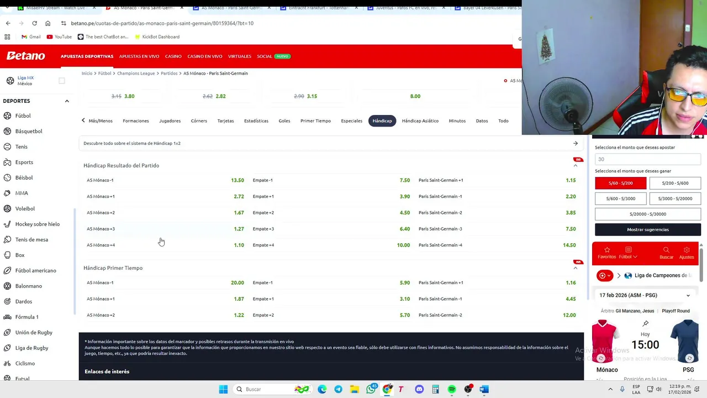Image resolution: width=707 pixels, height=398 pixels.
Task: Collapse Hándicap Resultado del Partido section
Action: 575,165
